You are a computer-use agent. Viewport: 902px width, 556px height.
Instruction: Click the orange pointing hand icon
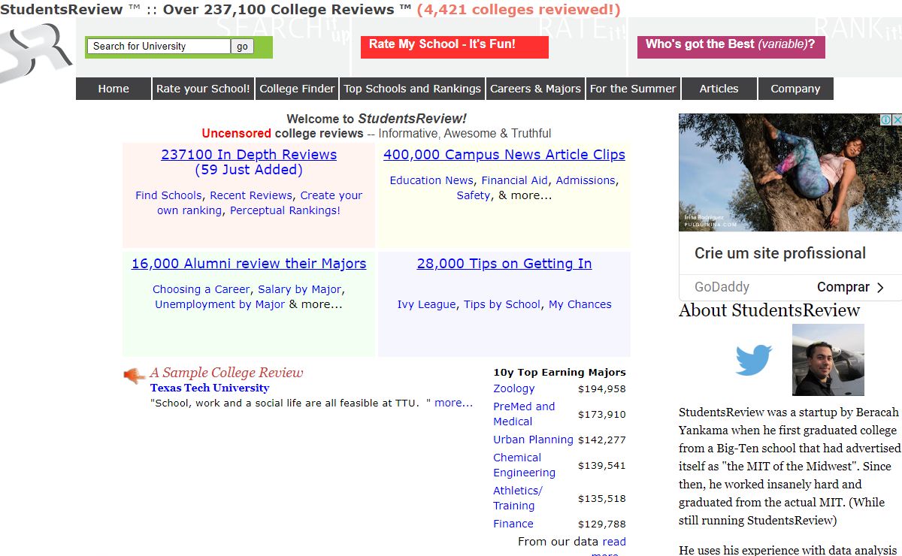point(135,375)
